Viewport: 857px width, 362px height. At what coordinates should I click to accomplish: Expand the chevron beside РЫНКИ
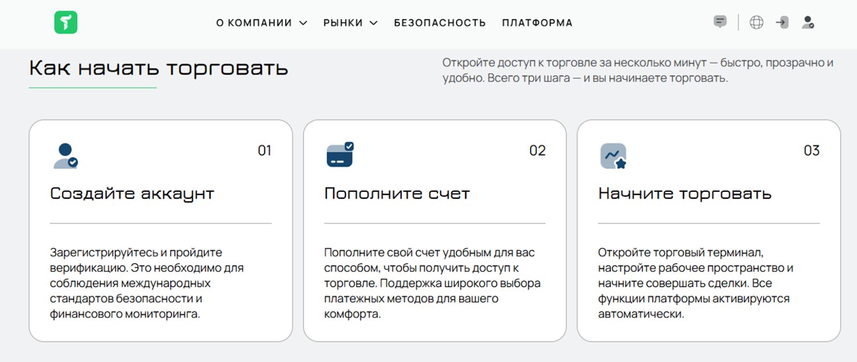click(x=374, y=23)
